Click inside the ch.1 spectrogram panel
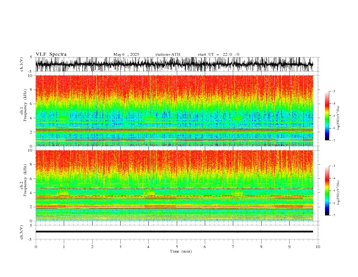This screenshot has height=277, width=358. coord(174,110)
